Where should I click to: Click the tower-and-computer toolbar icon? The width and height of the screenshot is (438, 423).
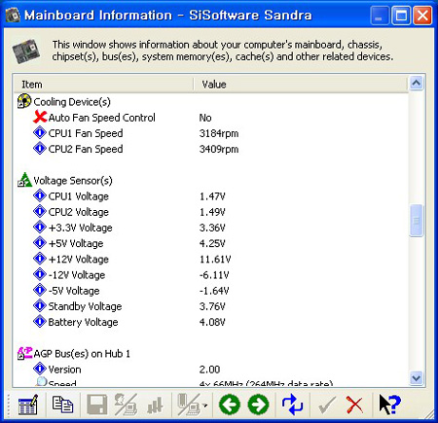point(189,405)
